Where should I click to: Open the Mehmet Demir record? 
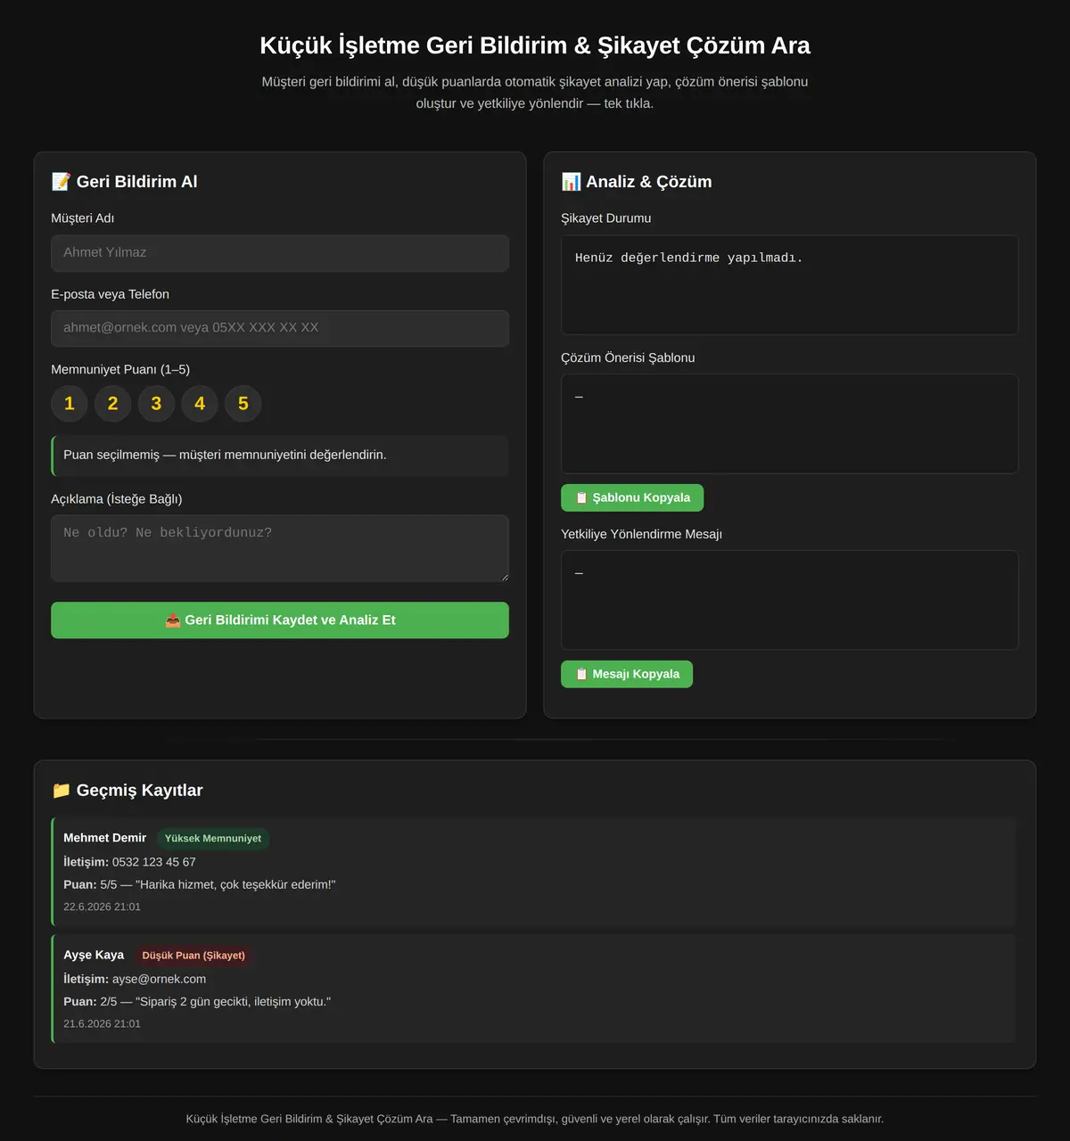(534, 872)
